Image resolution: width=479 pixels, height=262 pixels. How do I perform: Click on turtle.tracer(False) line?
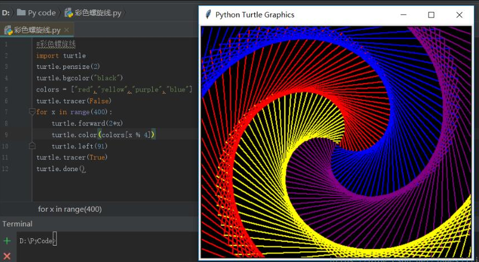[74, 101]
